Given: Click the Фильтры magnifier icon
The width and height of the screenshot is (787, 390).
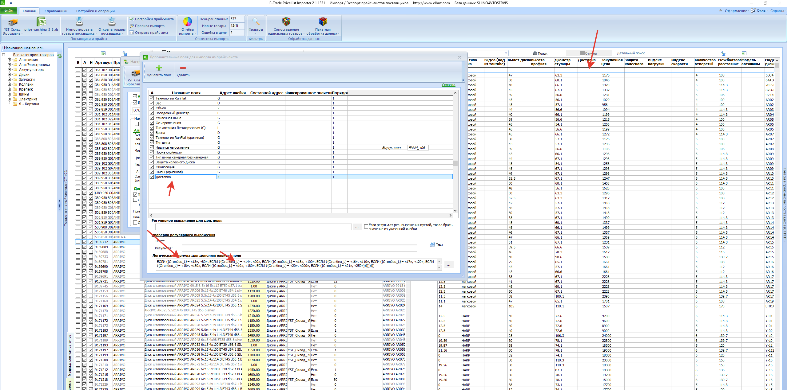Looking at the screenshot, I should tap(256, 21).
